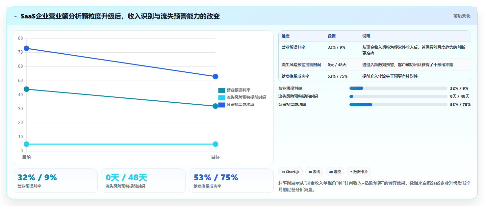
Task: Click the 当前 x-axis label
Action: point(27,157)
